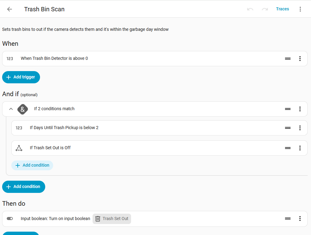Click the numeric state icon on Trash Bin Detector trigger
Viewport: 311px width, 235px height.
(10, 59)
